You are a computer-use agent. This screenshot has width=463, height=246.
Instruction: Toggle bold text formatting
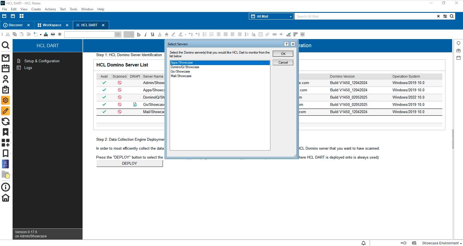139,34
